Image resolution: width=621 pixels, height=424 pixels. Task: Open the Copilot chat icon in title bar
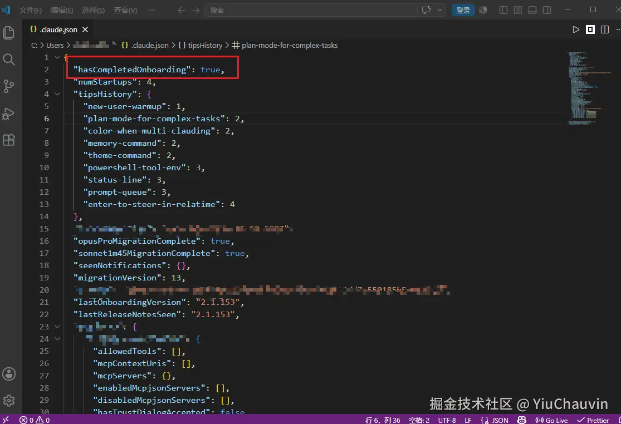(x=426, y=10)
